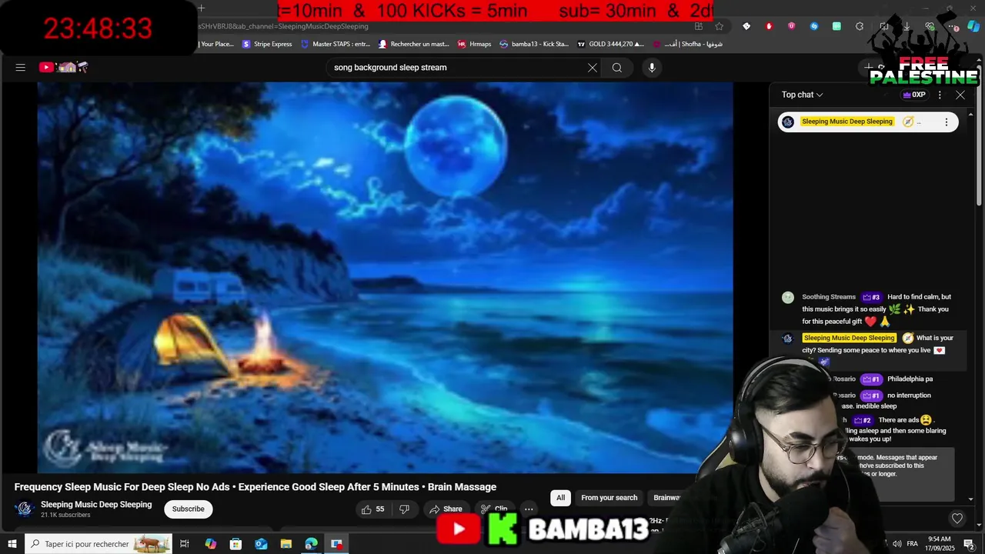This screenshot has width=985, height=554.
Task: Expand the Top chat dropdown
Action: click(x=803, y=95)
